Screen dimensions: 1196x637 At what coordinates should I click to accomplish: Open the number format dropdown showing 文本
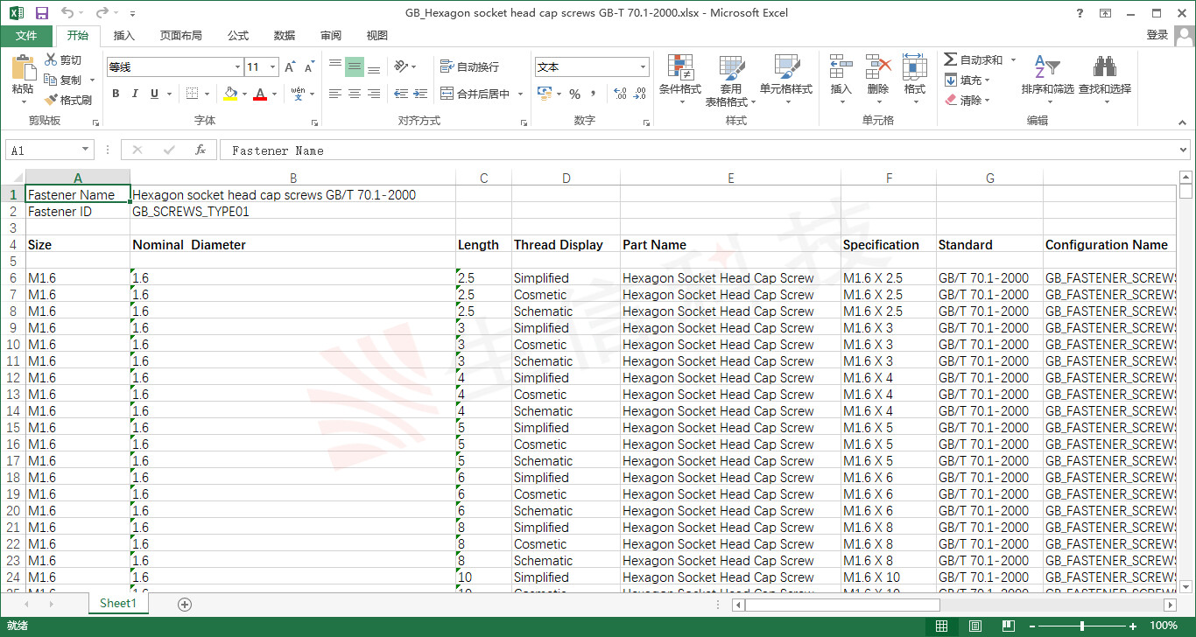click(x=643, y=67)
